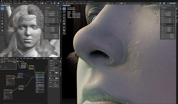
Task: Select the Annotate tool in left viewport
Action: [x=2, y=27]
